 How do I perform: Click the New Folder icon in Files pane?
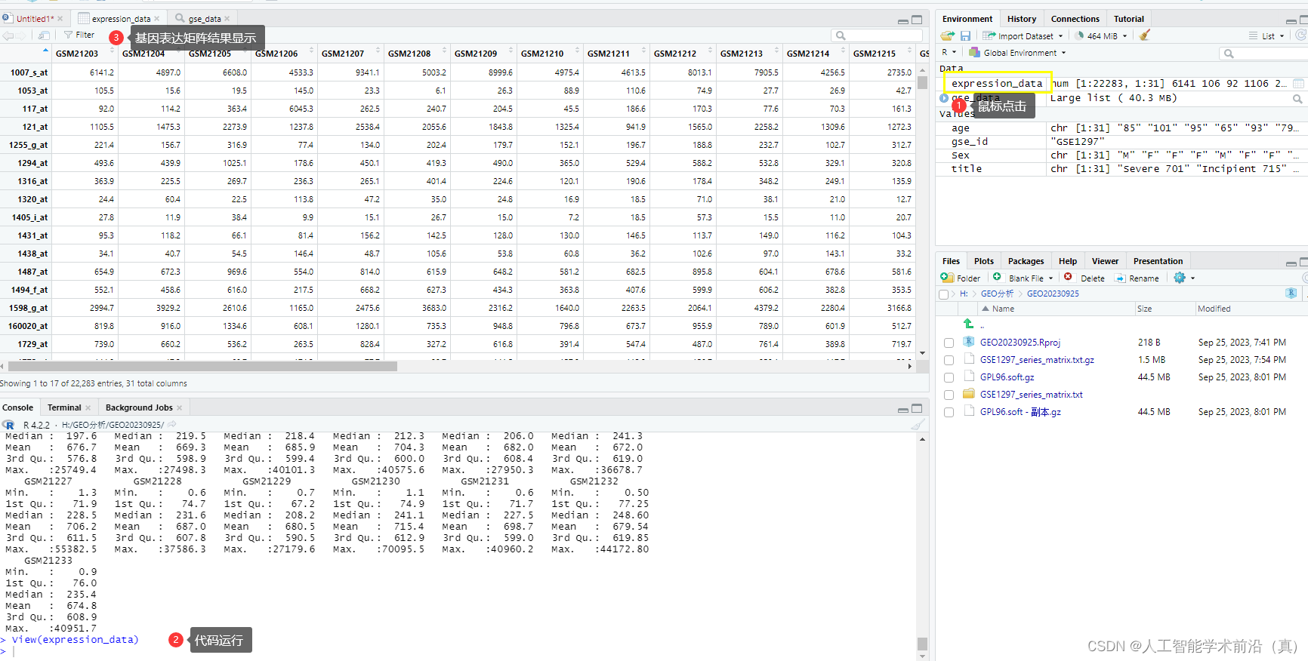coord(947,278)
